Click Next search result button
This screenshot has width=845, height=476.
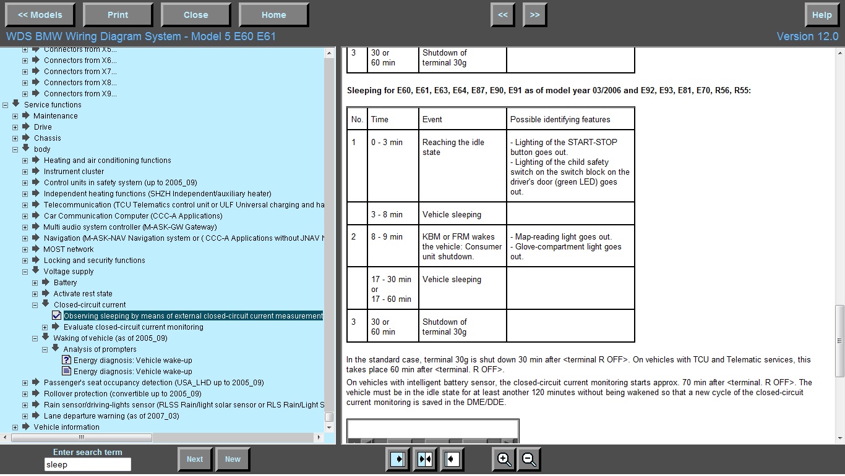pos(195,459)
